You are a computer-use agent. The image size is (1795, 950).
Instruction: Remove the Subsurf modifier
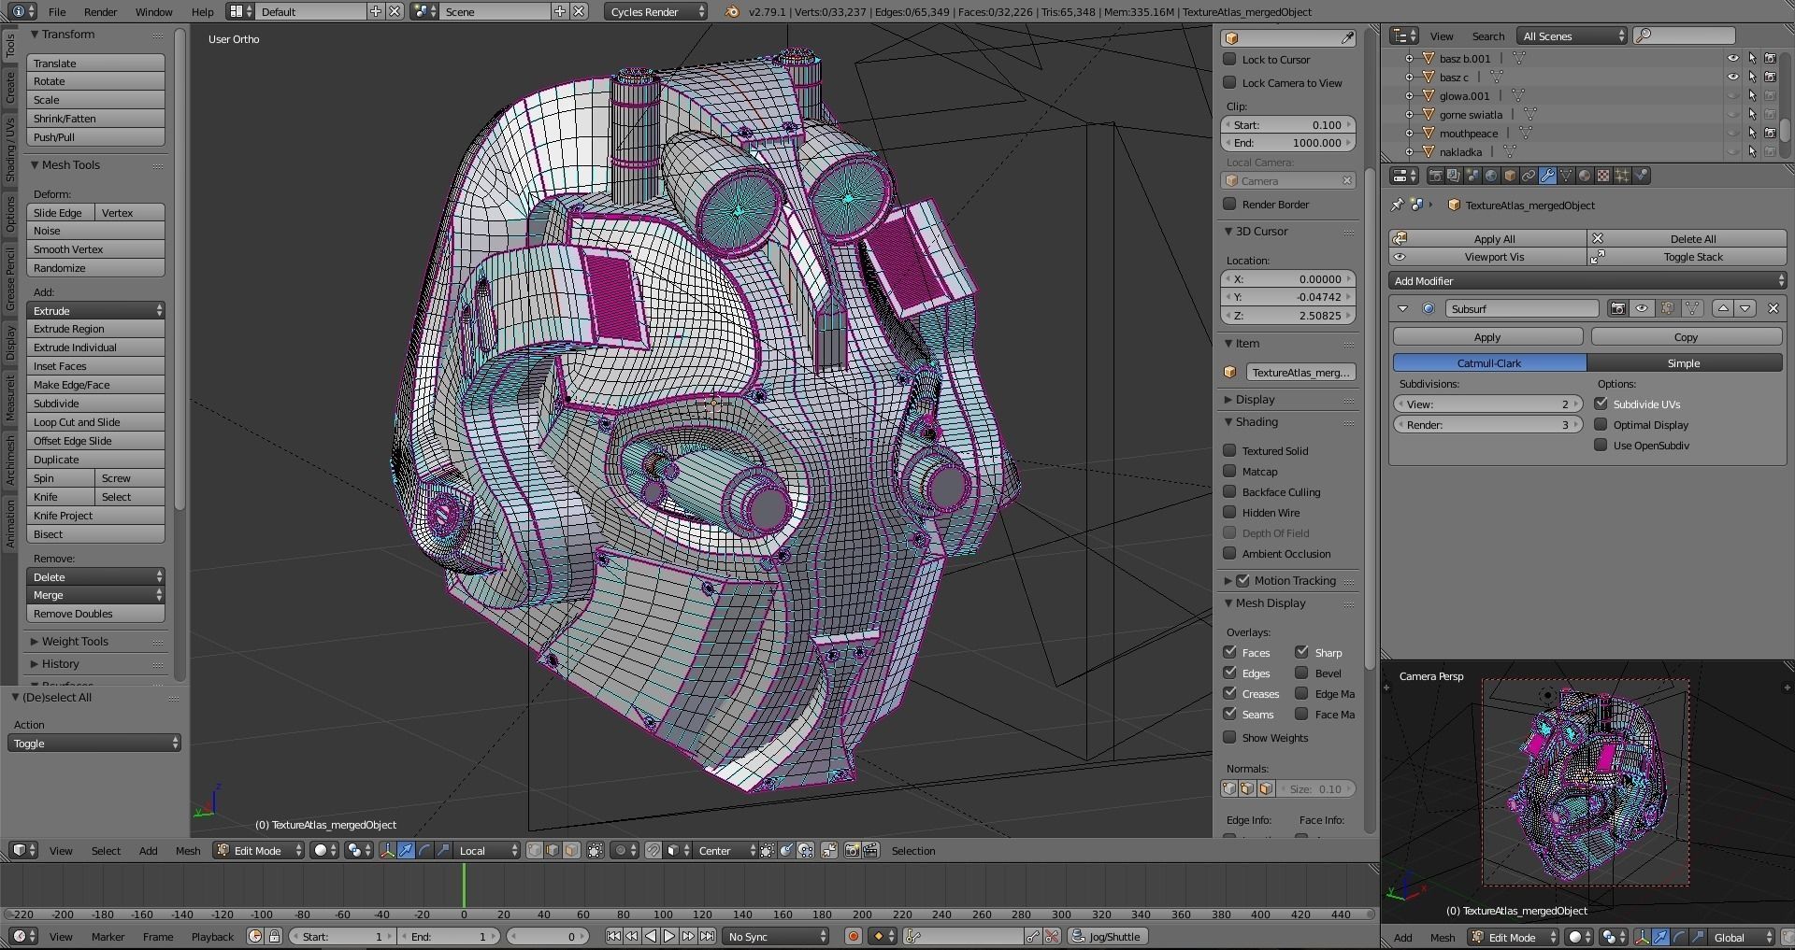point(1773,308)
